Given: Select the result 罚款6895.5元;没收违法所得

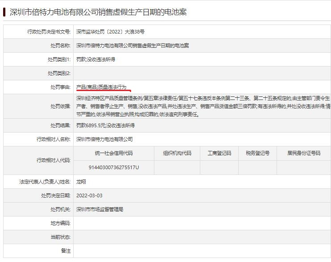Looking at the screenshot, I should [105, 125].
